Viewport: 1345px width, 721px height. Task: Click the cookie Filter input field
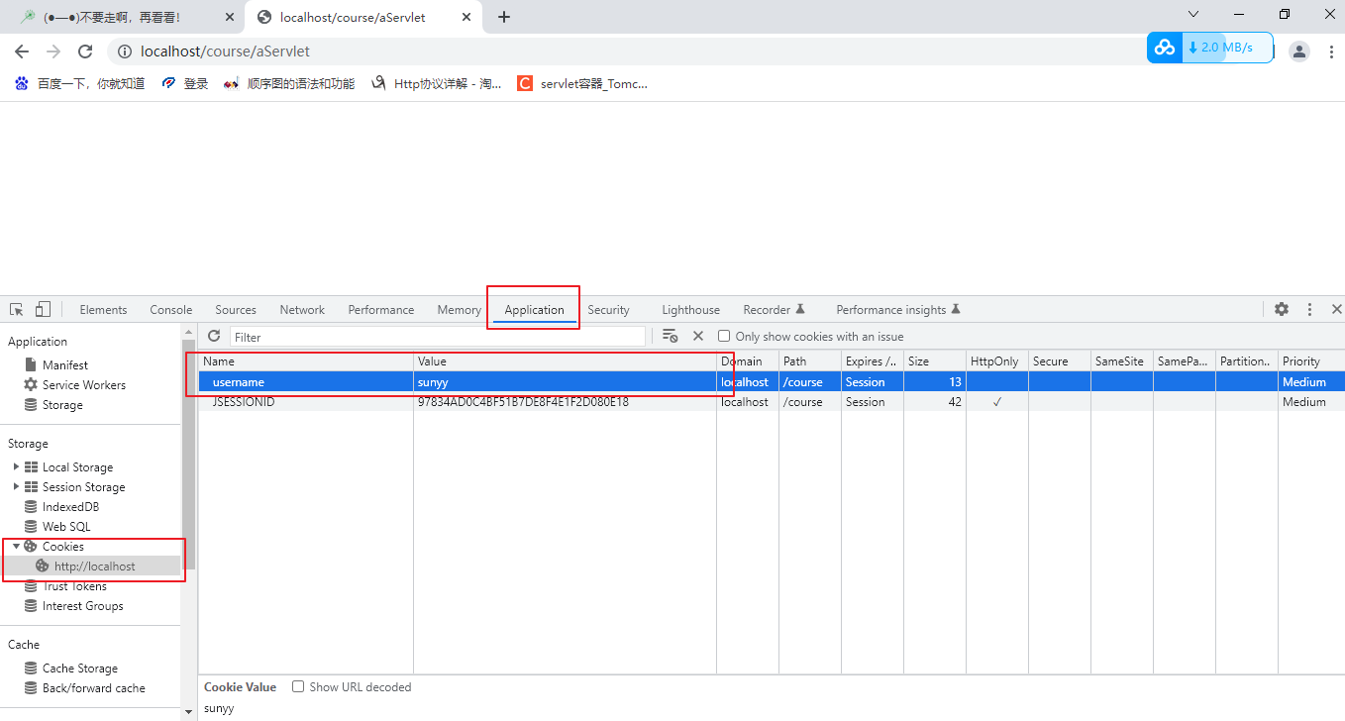[x=437, y=337]
